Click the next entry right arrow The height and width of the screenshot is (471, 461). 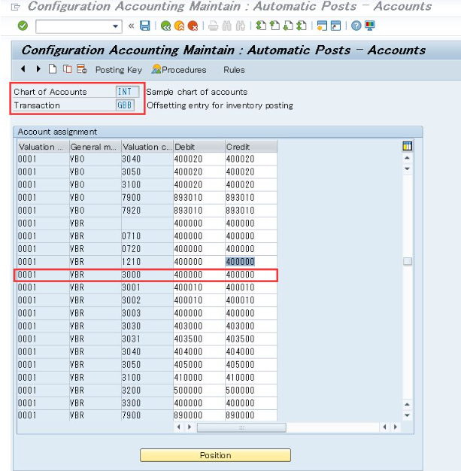point(38,69)
